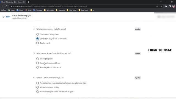This screenshot has height=99, width=176.
Task: Open the Basic Info bookmark folder
Action: (60, 10)
